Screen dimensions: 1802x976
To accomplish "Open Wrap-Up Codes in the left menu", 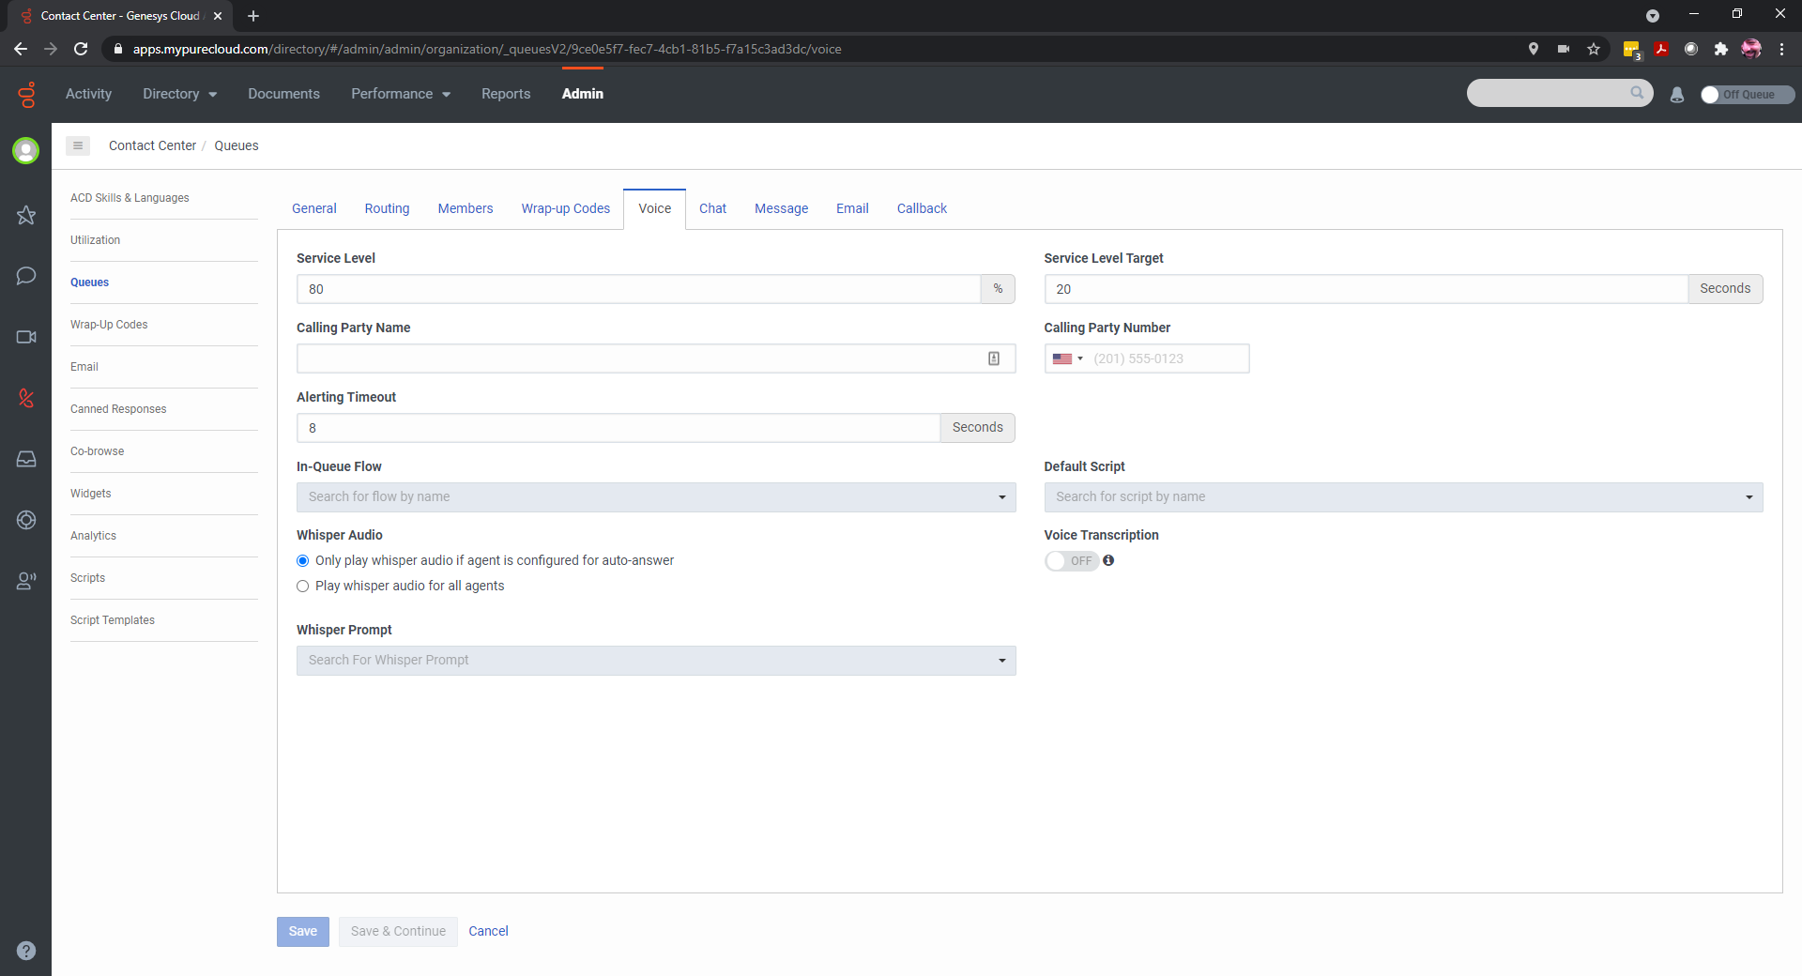I will point(109,325).
